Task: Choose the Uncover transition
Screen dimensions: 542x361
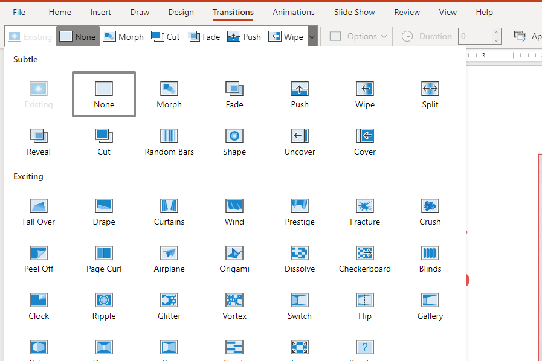Action: pos(299,141)
